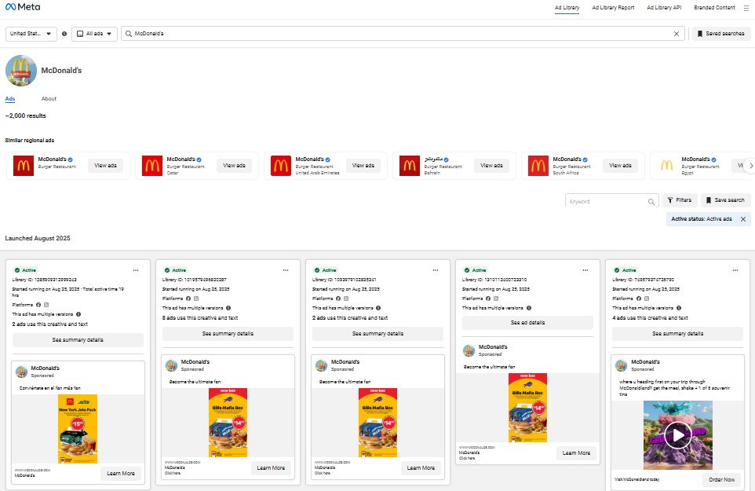This screenshot has width=755, height=491.
Task: Click into the McDonald's search field
Action: [403, 34]
